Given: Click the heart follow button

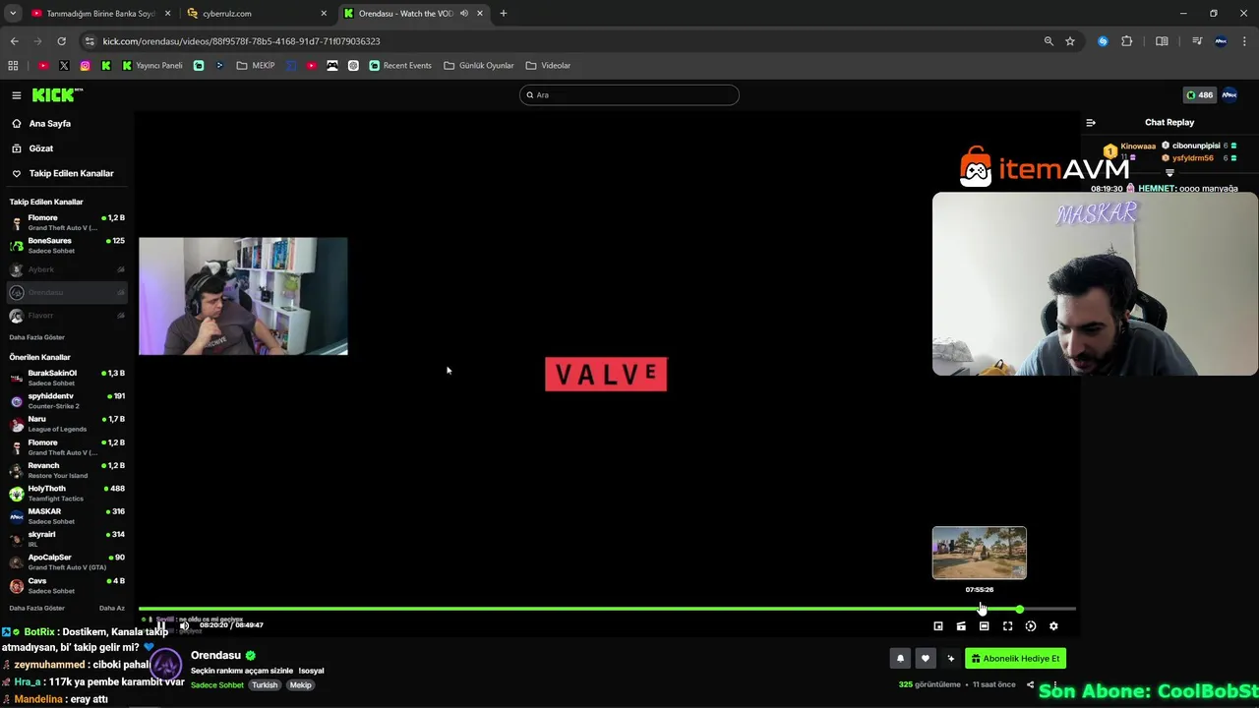Looking at the screenshot, I should click(x=925, y=659).
